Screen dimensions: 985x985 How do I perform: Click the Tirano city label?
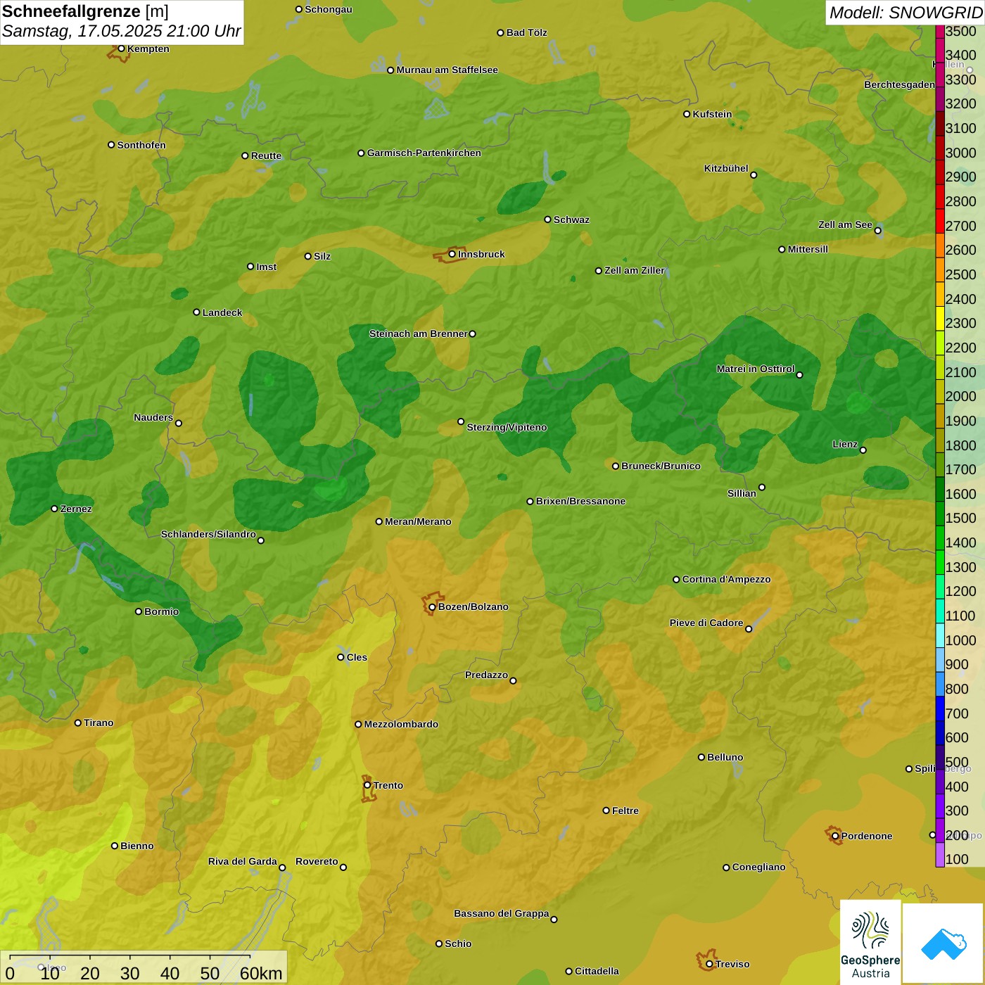click(99, 723)
